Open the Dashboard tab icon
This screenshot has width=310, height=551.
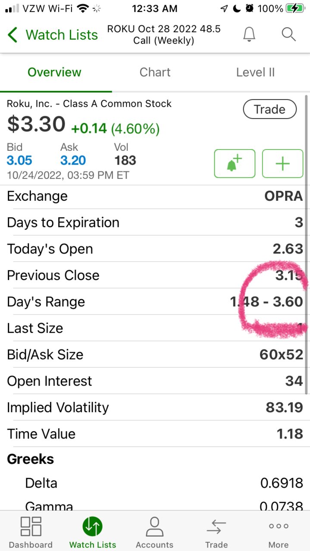(x=31, y=526)
